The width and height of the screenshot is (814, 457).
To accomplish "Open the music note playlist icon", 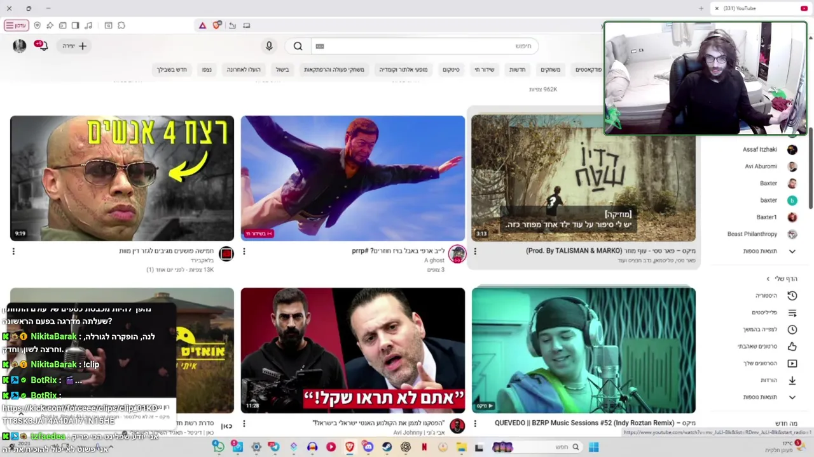I will 88,25.
